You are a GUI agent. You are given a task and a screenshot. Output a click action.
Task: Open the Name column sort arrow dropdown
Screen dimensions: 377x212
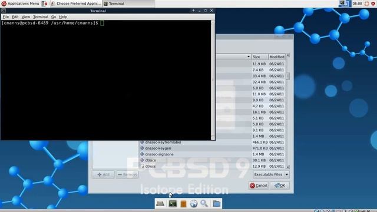(x=249, y=57)
